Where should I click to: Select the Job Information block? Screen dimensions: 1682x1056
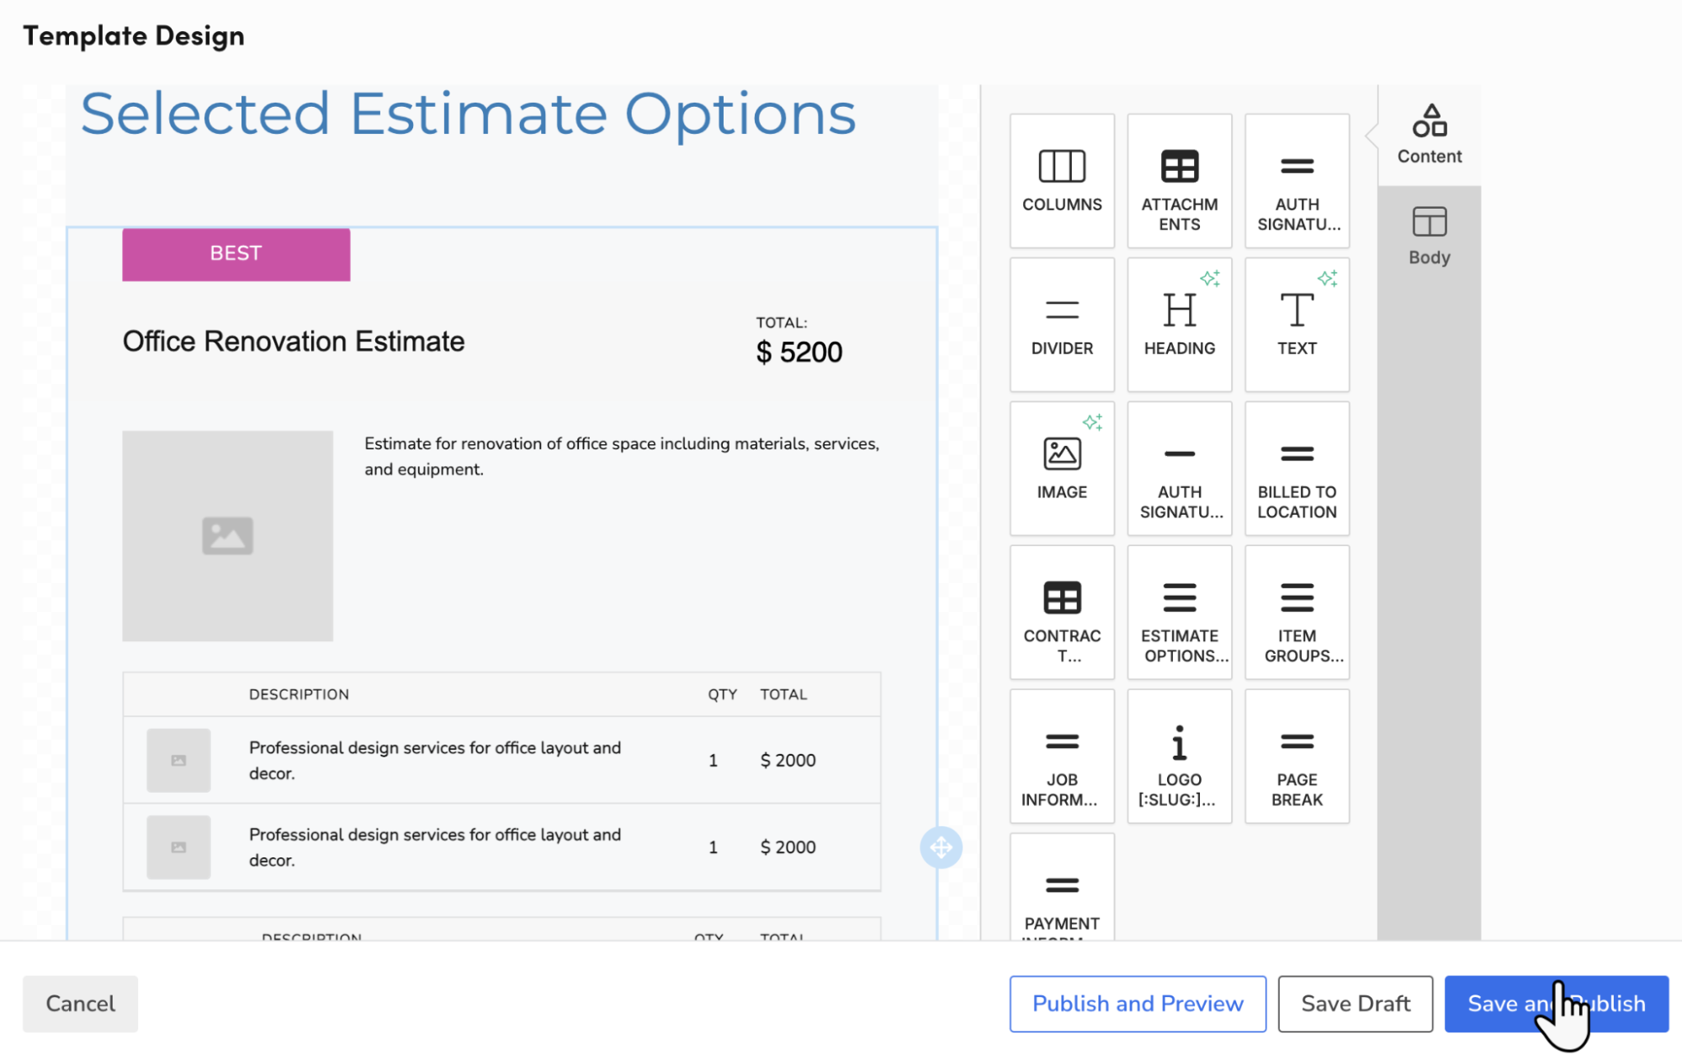[1061, 756]
